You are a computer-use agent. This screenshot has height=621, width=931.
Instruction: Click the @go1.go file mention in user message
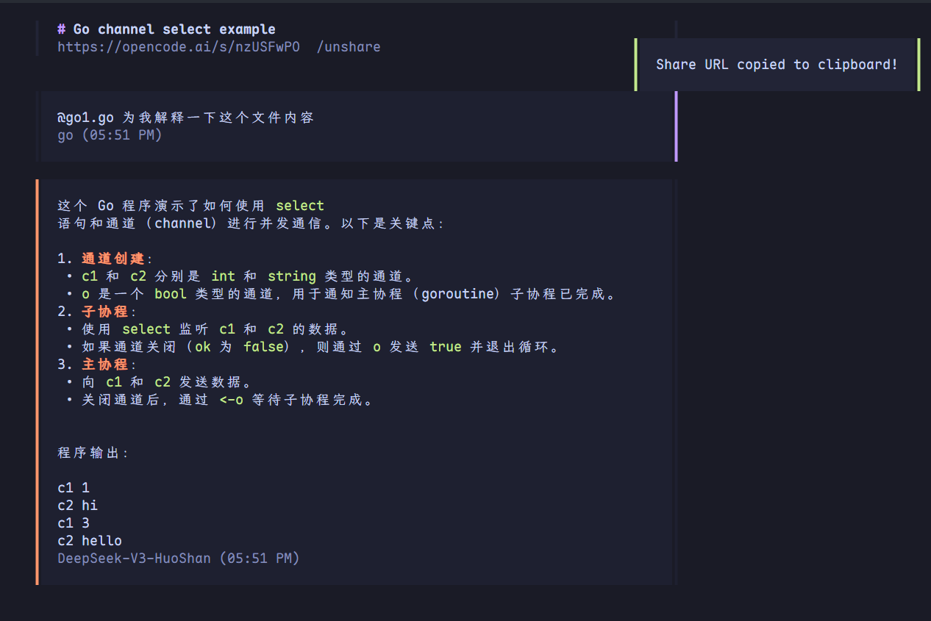(x=85, y=118)
